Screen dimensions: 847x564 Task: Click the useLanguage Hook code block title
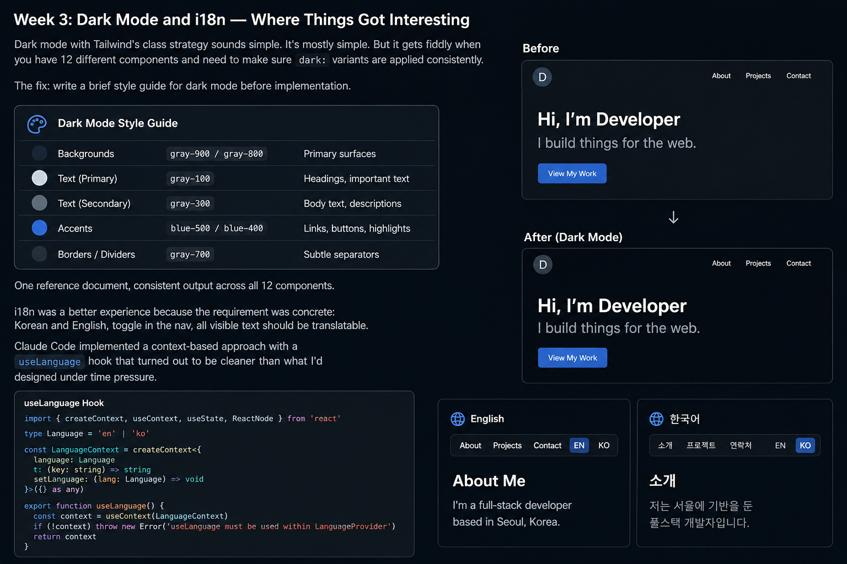pos(64,403)
